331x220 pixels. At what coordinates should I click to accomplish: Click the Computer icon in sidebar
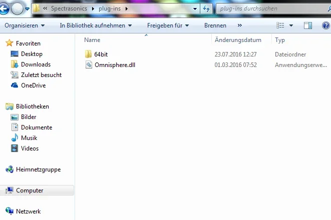pos(10,190)
